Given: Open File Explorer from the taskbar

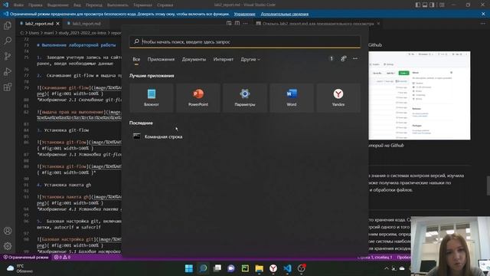Looking at the screenshot, I should coord(260,268).
